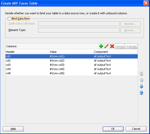Move selected column down one position
The image size is (150, 134).
coord(141,86)
